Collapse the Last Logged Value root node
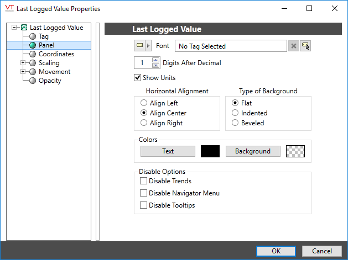Image resolution: width=348 pixels, height=260 pixels. coord(14,28)
